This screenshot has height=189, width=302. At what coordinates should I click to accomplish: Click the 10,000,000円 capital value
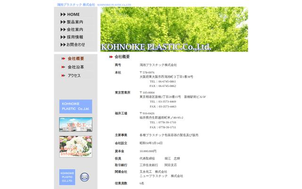(148, 151)
